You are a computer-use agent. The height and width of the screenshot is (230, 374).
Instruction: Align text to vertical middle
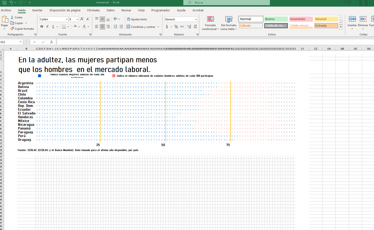103,19
